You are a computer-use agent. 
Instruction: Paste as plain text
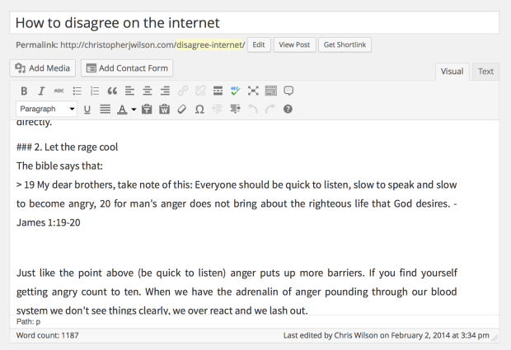pyautogui.click(x=147, y=109)
